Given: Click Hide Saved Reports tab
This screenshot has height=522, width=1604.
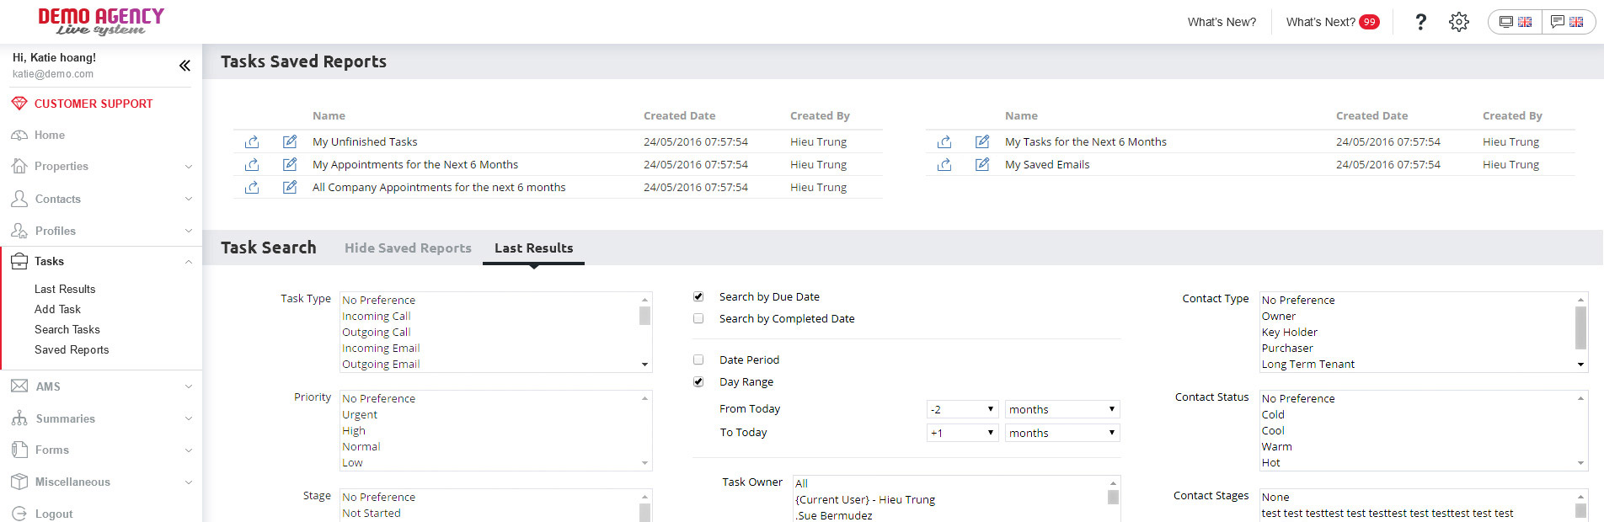Looking at the screenshot, I should tap(408, 248).
